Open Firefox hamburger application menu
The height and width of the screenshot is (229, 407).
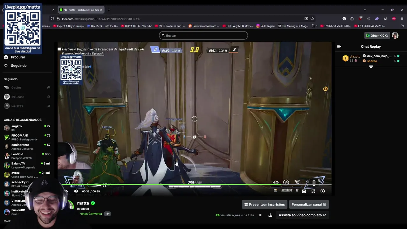pyautogui.click(x=402, y=19)
